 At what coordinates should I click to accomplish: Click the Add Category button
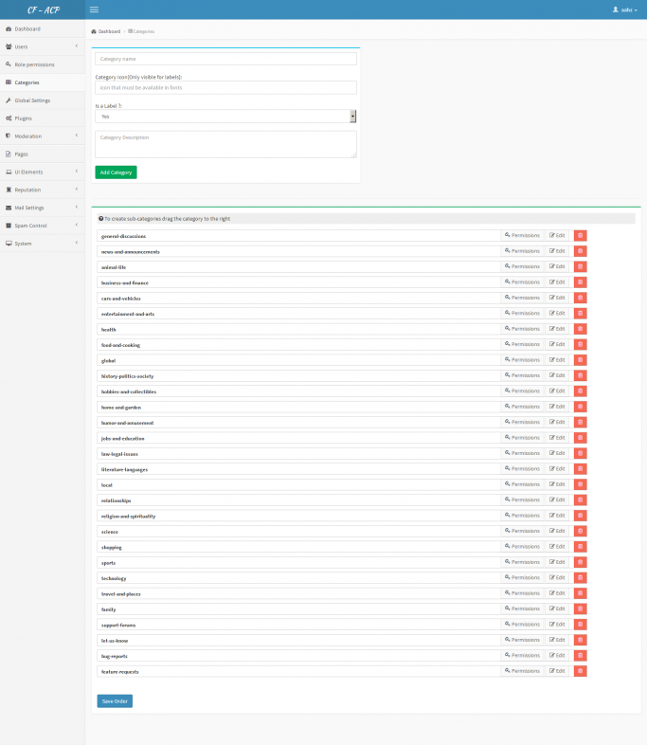tap(116, 173)
